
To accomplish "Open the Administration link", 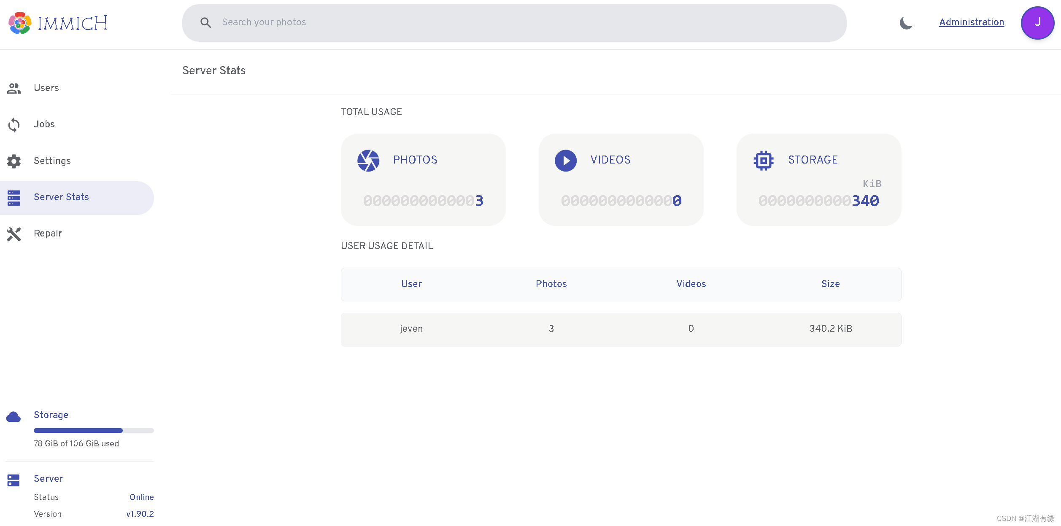I will pyautogui.click(x=971, y=22).
